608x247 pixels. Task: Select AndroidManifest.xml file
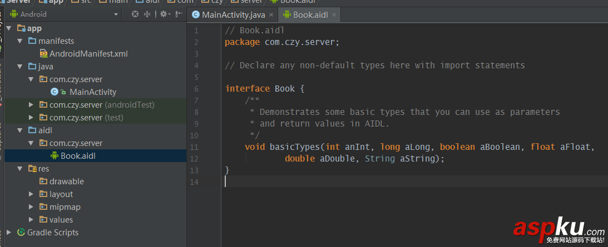(x=88, y=54)
